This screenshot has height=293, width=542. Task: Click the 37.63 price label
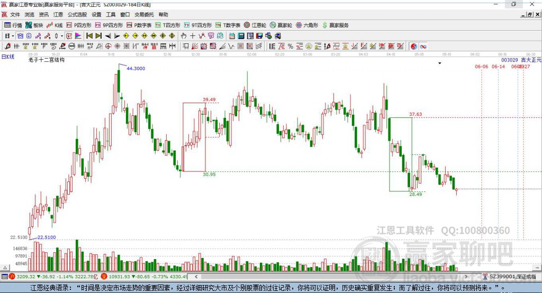tap(415, 114)
